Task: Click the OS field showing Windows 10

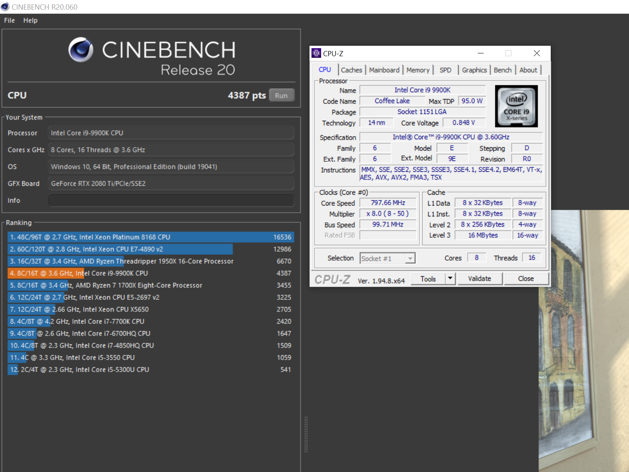Action: [x=171, y=167]
